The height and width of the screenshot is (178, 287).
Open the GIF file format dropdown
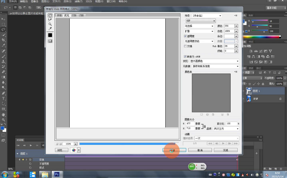201,21
